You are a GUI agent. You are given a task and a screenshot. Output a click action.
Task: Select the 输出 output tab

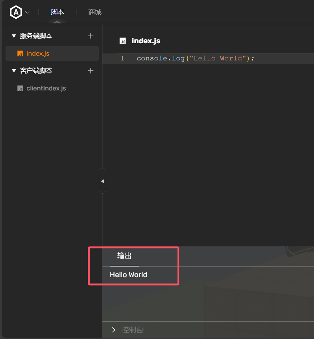click(124, 256)
